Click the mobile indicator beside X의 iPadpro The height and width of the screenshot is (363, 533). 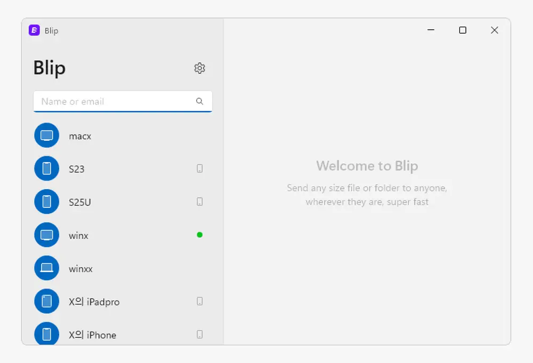[200, 301]
